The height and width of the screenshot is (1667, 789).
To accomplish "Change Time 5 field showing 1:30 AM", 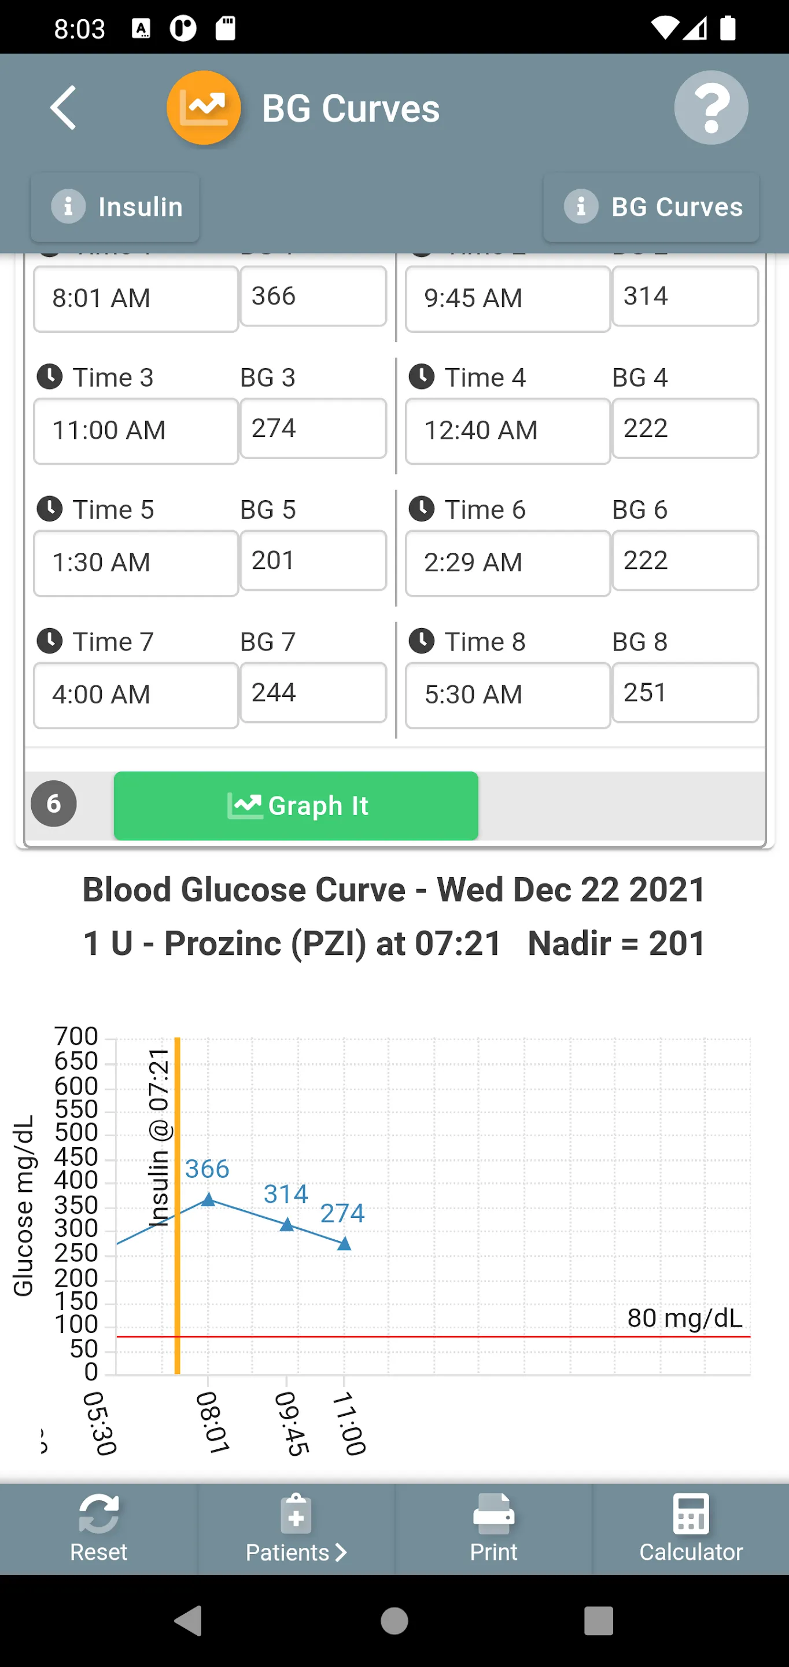I will (x=136, y=563).
